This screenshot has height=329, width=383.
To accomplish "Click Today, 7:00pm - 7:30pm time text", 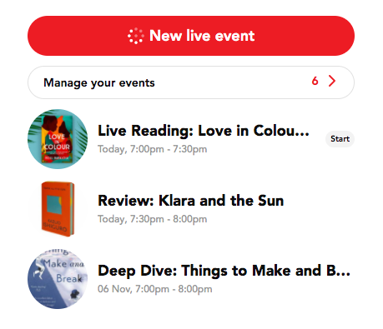I will click(152, 149).
